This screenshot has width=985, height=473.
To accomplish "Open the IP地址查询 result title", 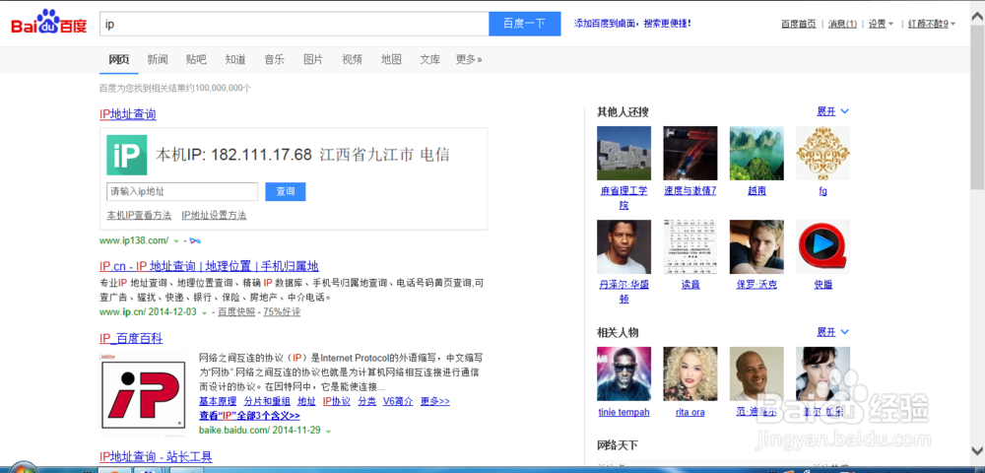I will point(127,114).
